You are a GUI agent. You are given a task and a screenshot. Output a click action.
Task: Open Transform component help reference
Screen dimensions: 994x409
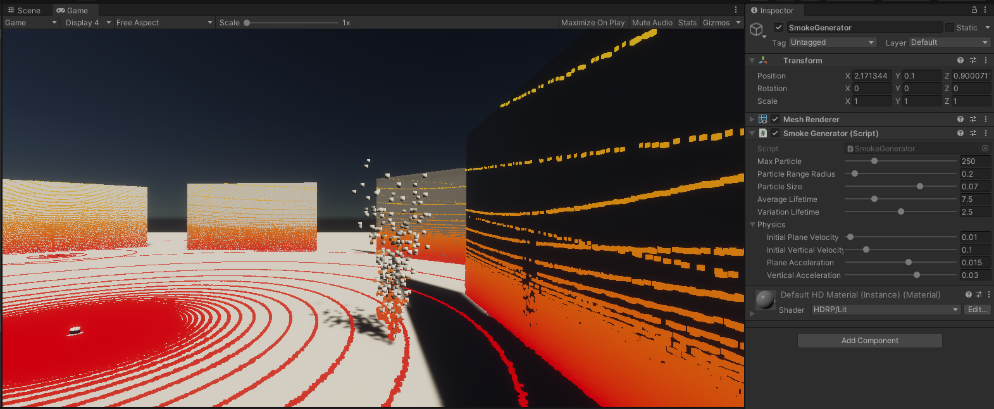960,61
